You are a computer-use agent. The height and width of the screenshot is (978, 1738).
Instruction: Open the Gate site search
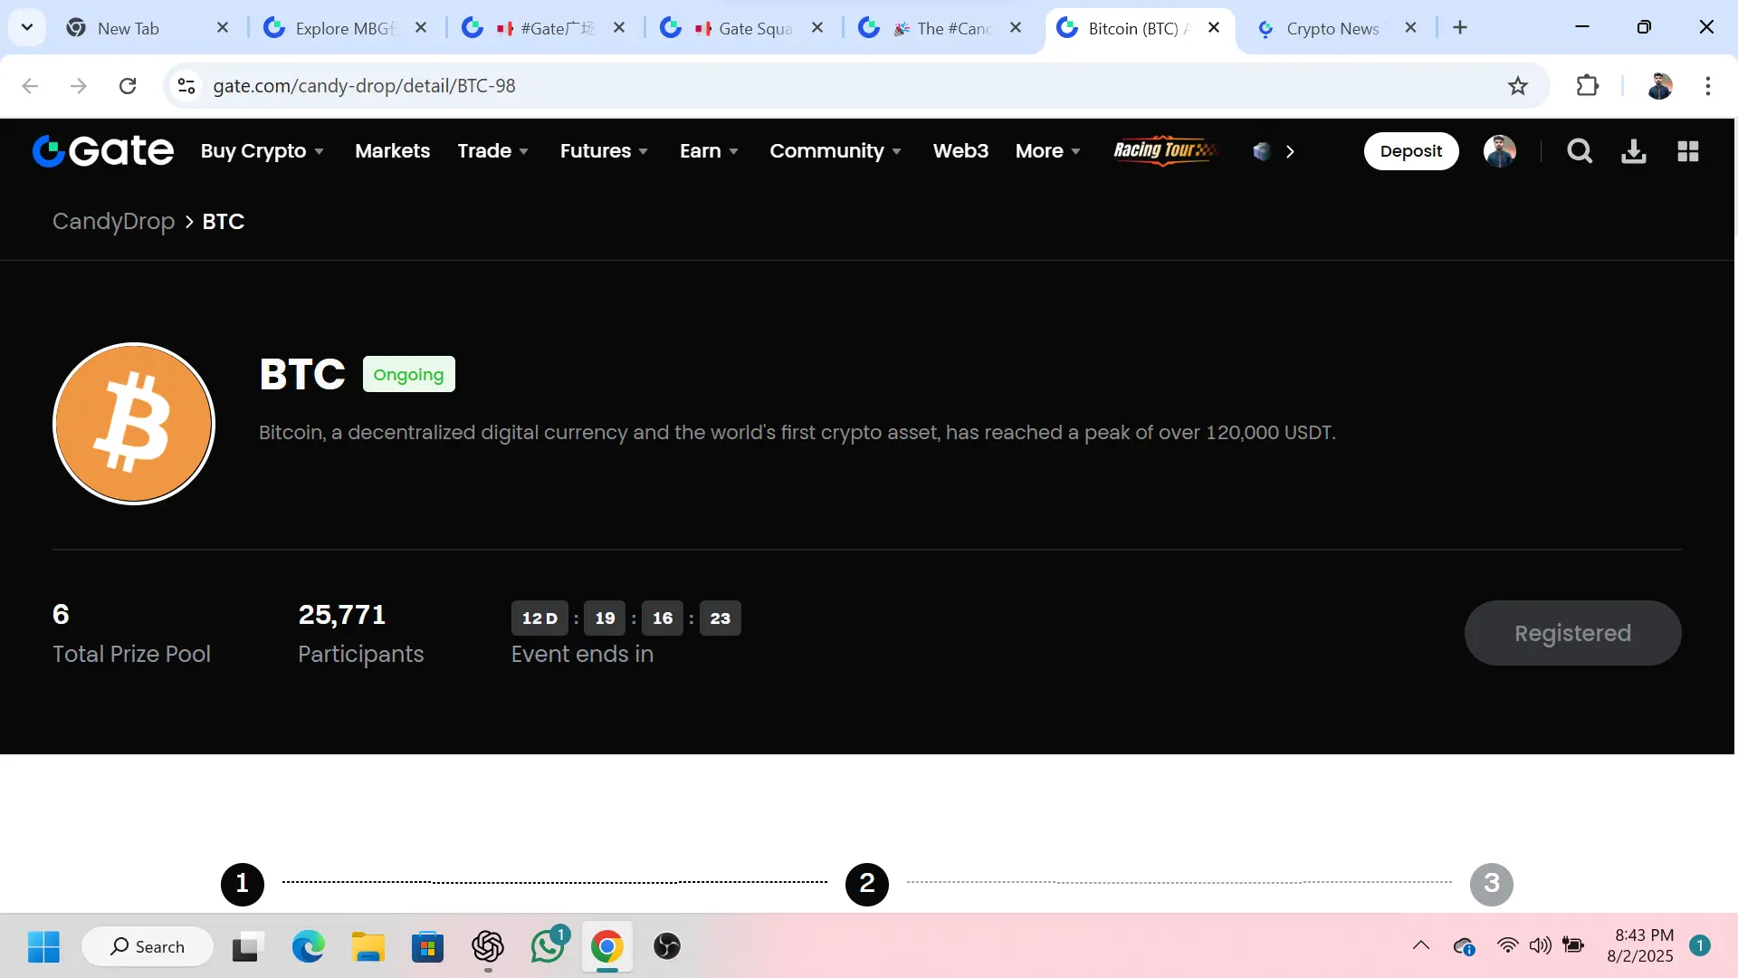point(1580,151)
